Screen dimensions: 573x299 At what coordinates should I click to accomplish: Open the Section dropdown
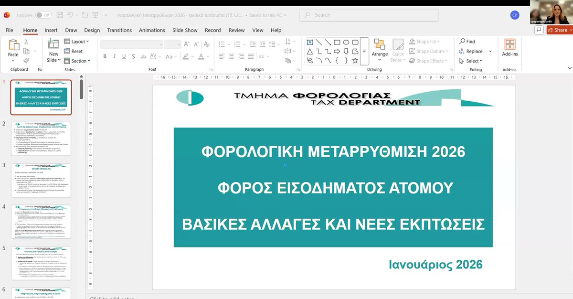point(76,61)
